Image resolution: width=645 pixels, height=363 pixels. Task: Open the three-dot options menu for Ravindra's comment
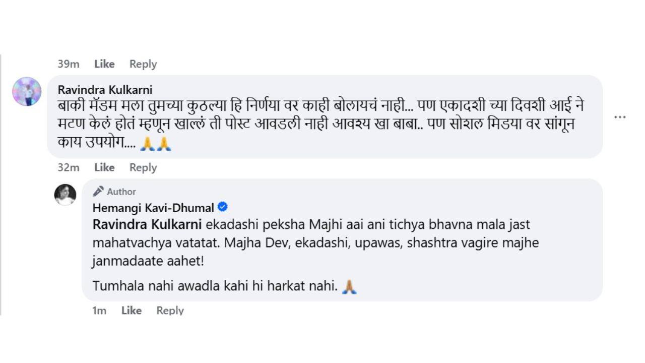pyautogui.click(x=619, y=117)
